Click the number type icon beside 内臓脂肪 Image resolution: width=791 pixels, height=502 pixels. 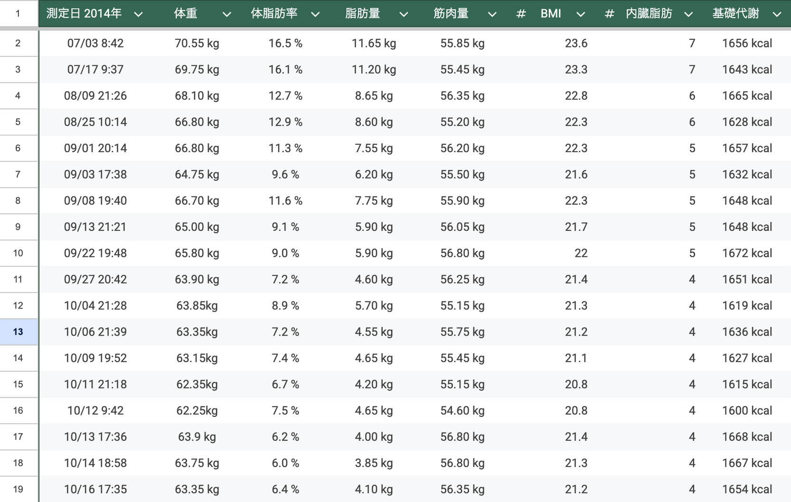click(609, 14)
